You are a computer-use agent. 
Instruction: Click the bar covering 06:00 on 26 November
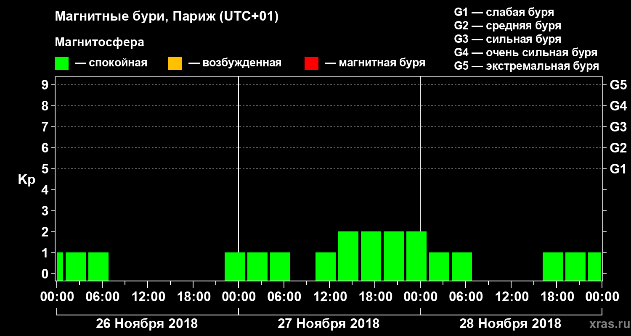click(98, 266)
